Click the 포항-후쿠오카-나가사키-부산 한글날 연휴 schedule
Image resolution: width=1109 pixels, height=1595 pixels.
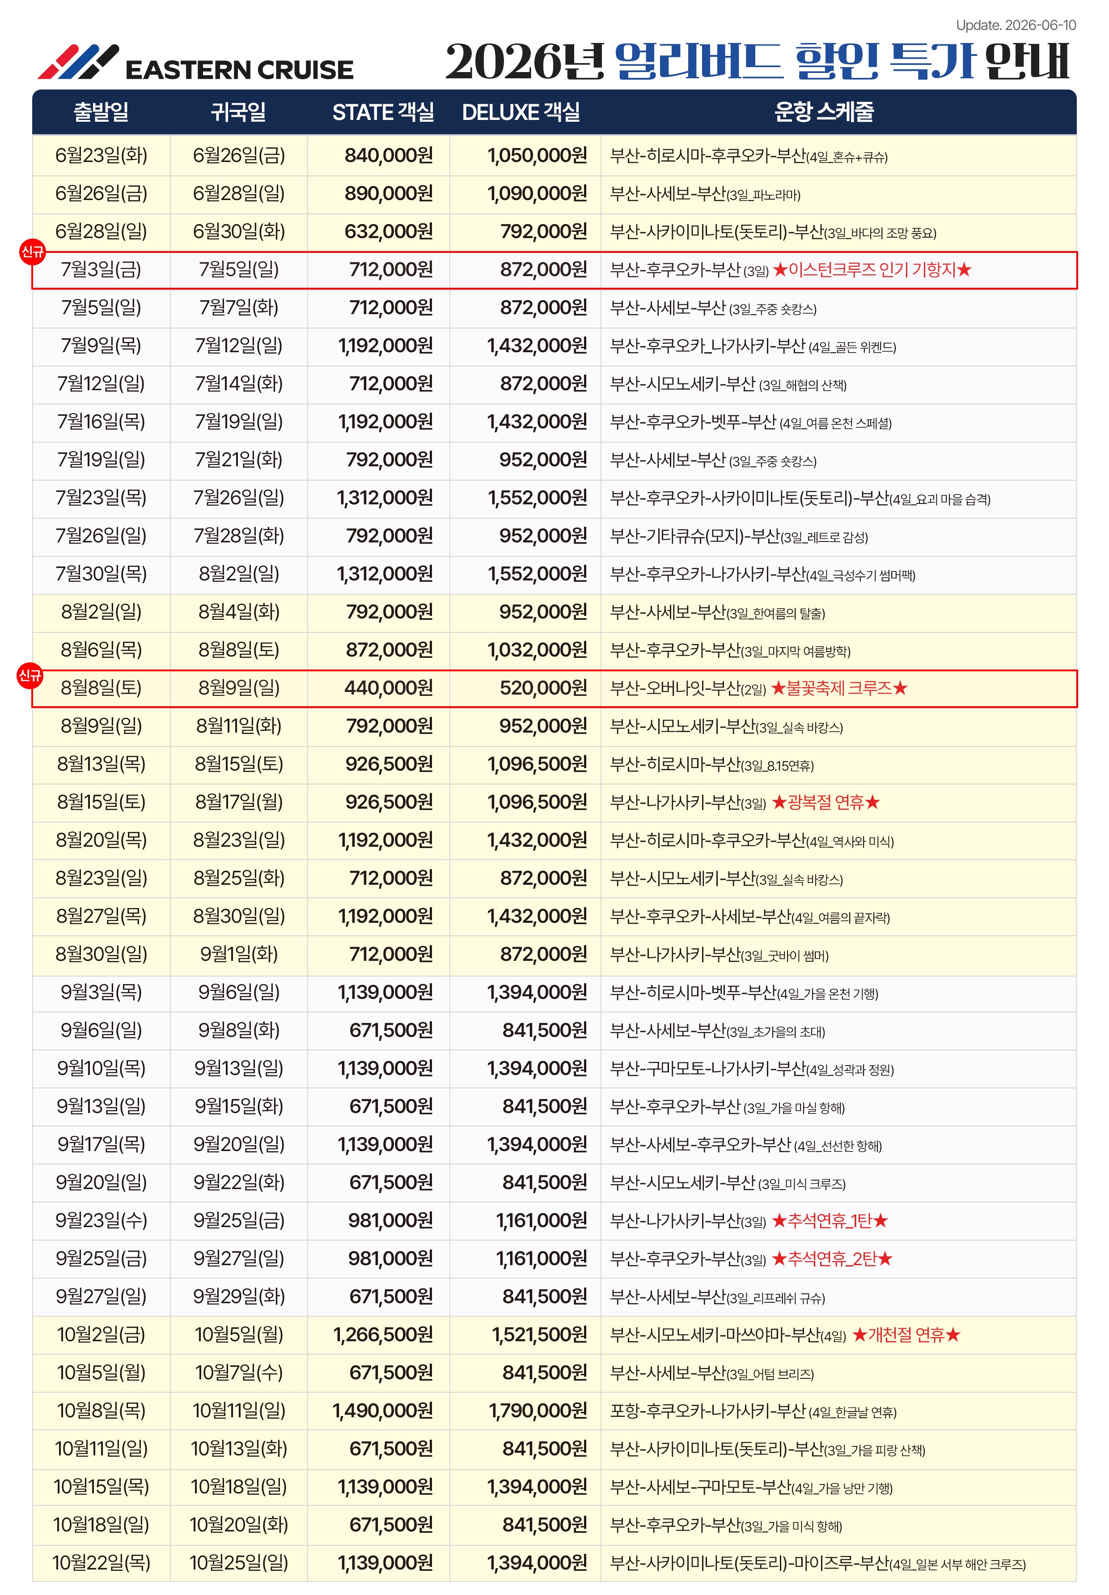click(753, 1412)
